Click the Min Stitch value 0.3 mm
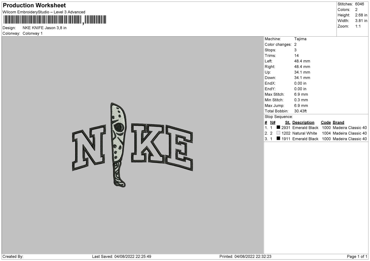Screen dimensions: 370x261 (x=301, y=100)
